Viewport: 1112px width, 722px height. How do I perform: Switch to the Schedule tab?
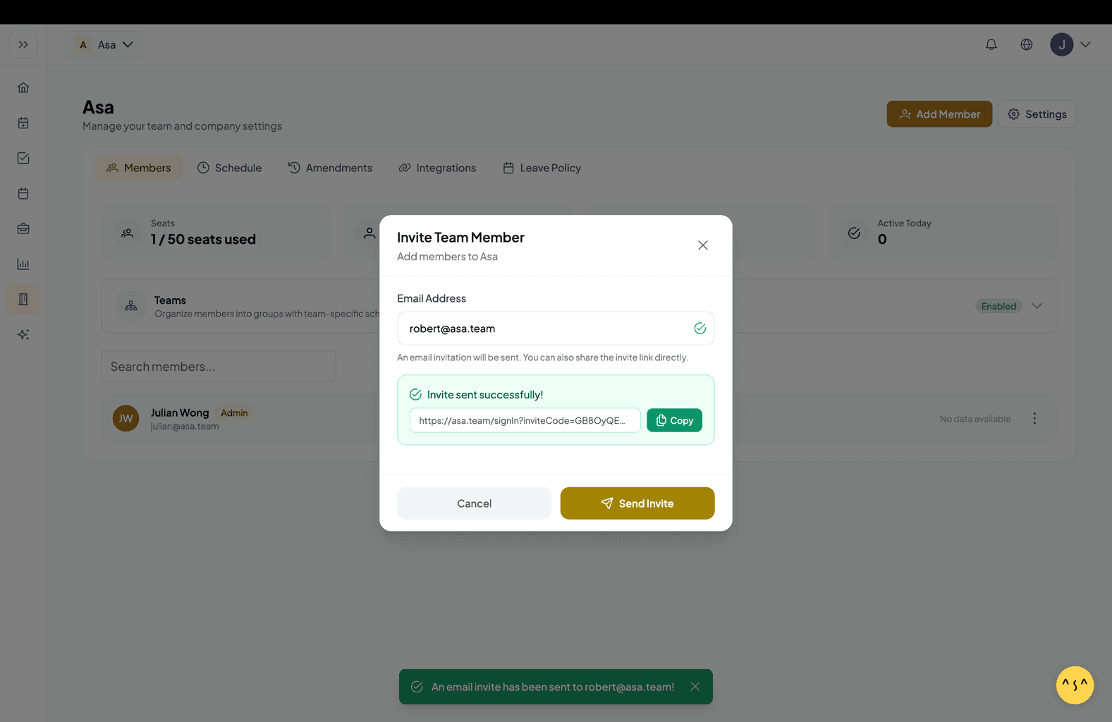[x=229, y=168]
